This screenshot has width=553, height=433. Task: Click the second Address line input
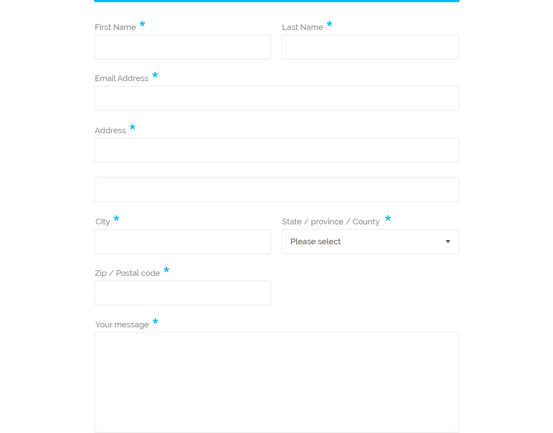277,189
